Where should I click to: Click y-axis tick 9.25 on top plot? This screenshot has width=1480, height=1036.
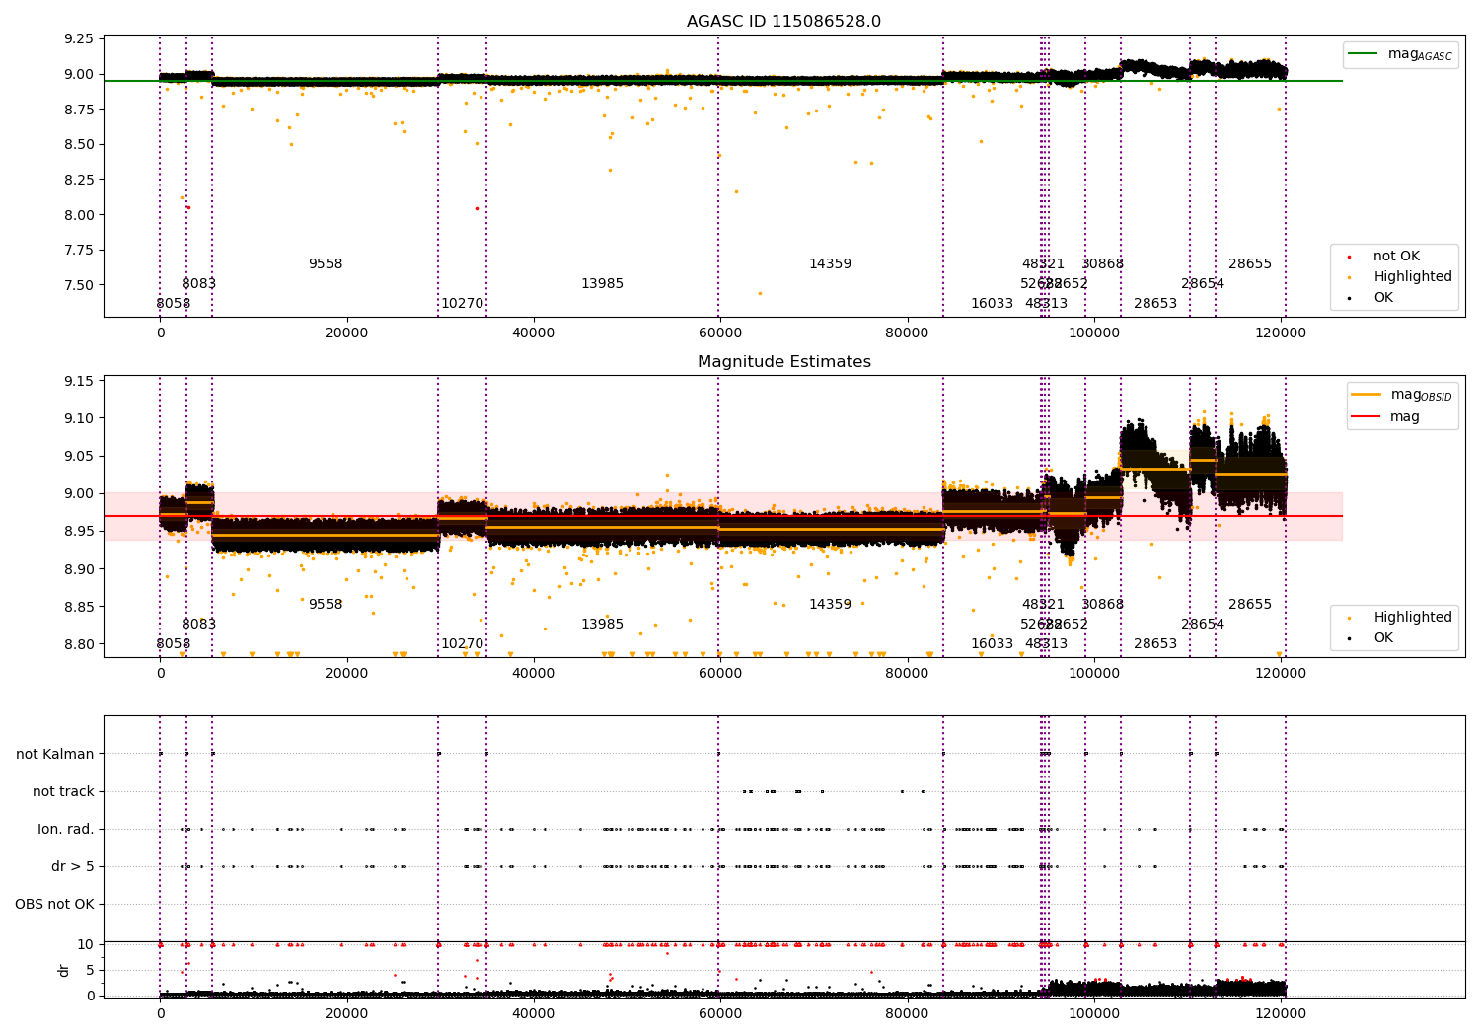coord(78,39)
